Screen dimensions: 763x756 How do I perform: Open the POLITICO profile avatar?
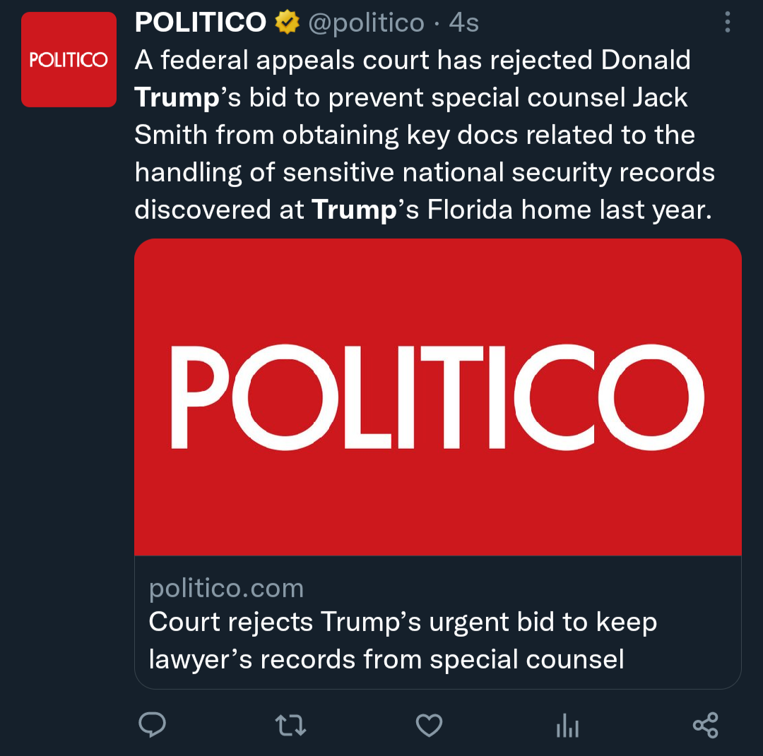pos(69,60)
